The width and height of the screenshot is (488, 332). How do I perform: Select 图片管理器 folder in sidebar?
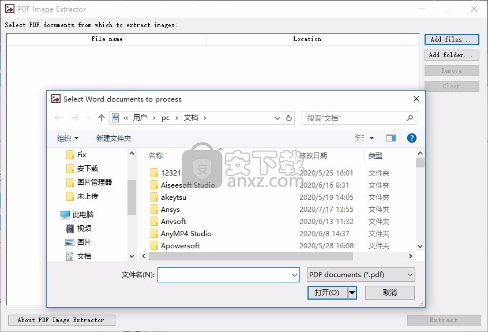click(89, 182)
